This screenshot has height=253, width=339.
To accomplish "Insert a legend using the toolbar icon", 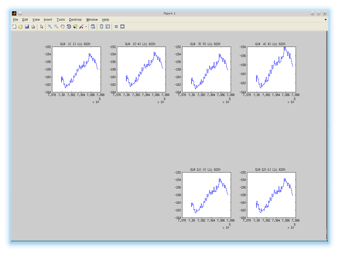I will (x=108, y=26).
